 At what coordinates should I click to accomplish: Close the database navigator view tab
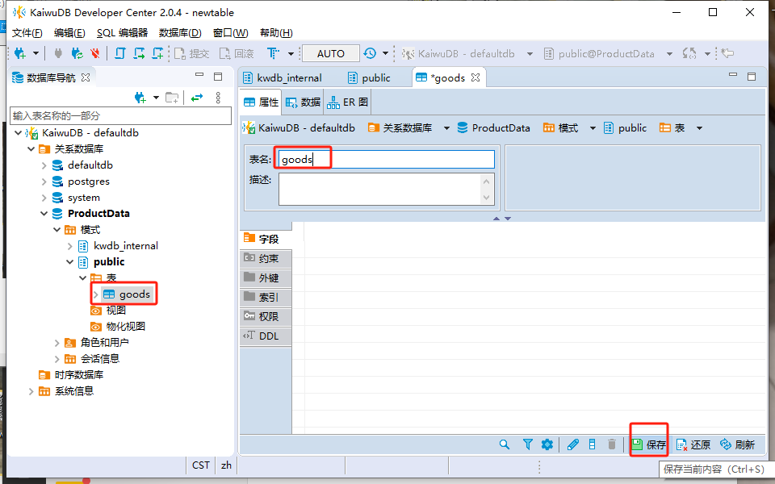[x=86, y=77]
